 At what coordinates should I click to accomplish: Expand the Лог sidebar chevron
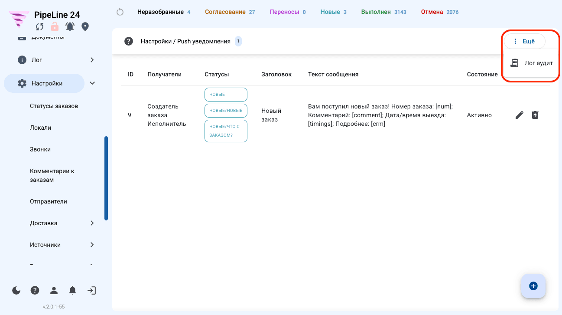coord(92,60)
